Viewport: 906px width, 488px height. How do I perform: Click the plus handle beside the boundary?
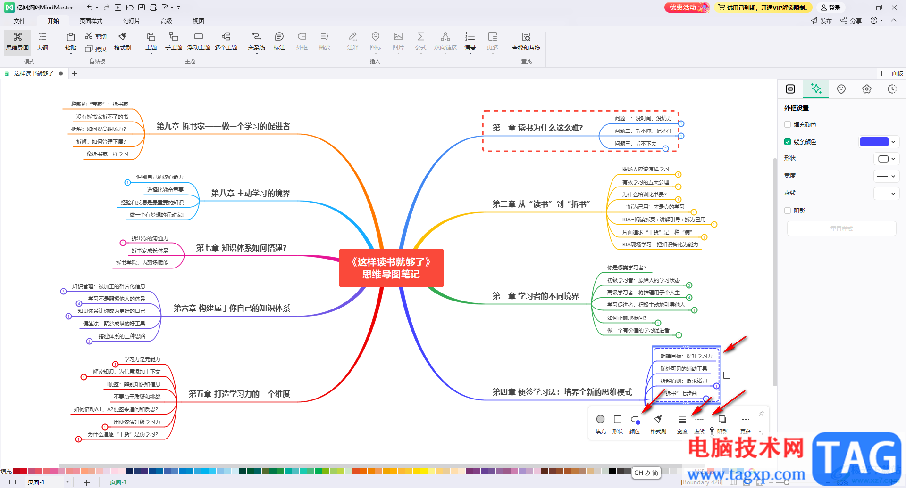tap(727, 375)
